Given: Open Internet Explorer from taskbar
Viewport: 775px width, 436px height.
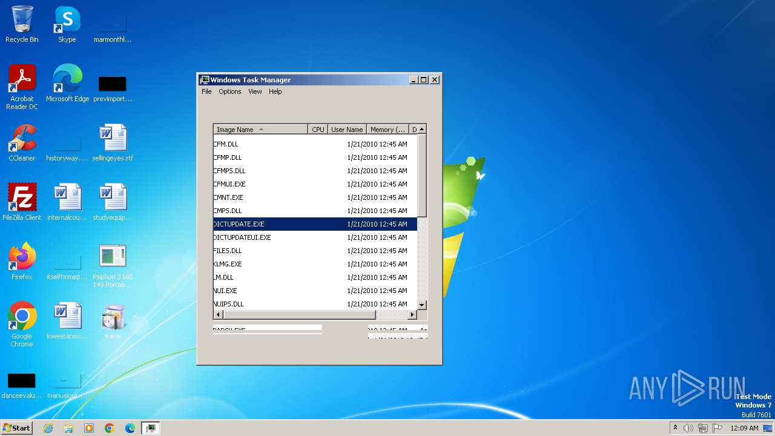Looking at the screenshot, I should pyautogui.click(x=48, y=428).
